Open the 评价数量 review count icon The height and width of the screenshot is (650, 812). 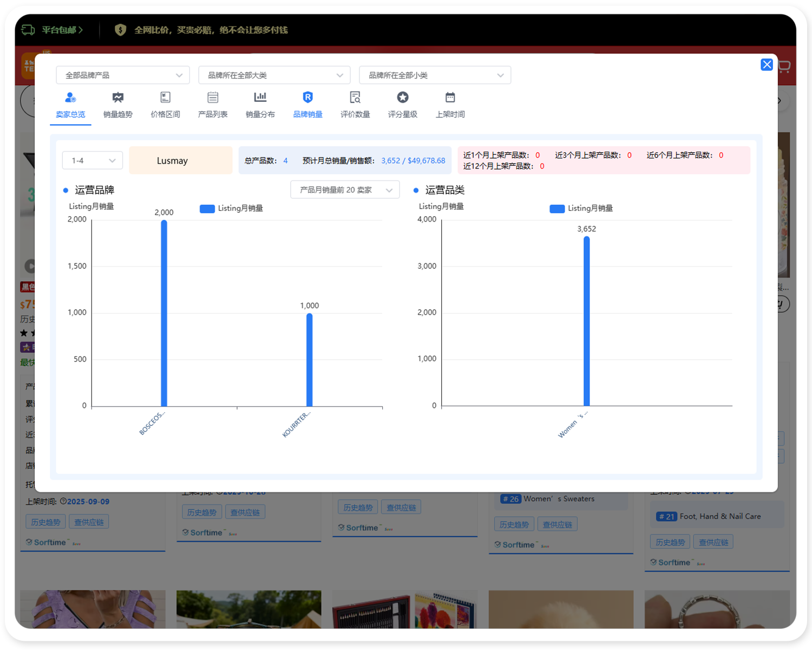tap(355, 98)
